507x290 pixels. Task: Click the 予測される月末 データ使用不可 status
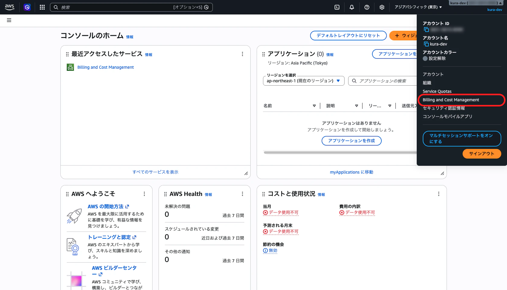click(281, 232)
